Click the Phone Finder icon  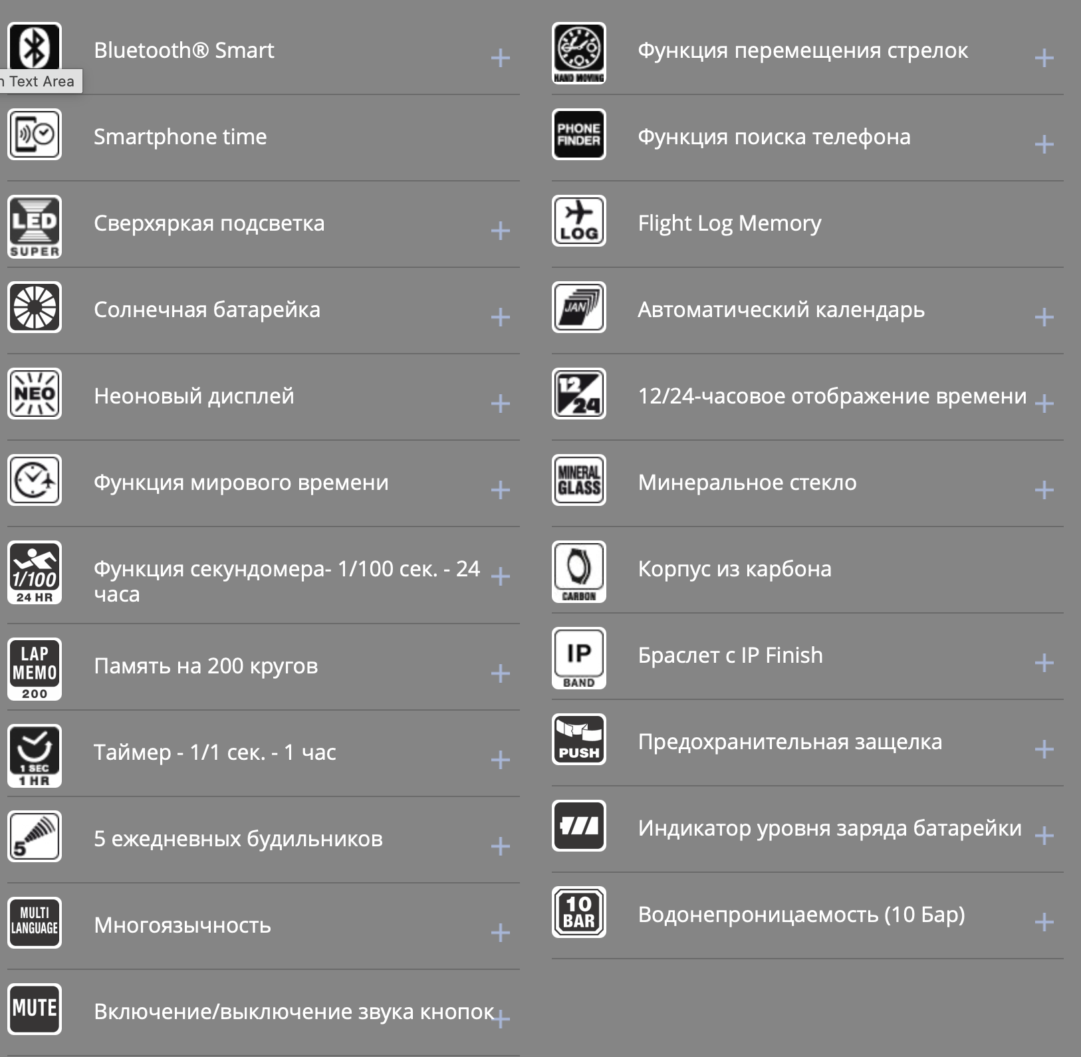[x=578, y=134]
